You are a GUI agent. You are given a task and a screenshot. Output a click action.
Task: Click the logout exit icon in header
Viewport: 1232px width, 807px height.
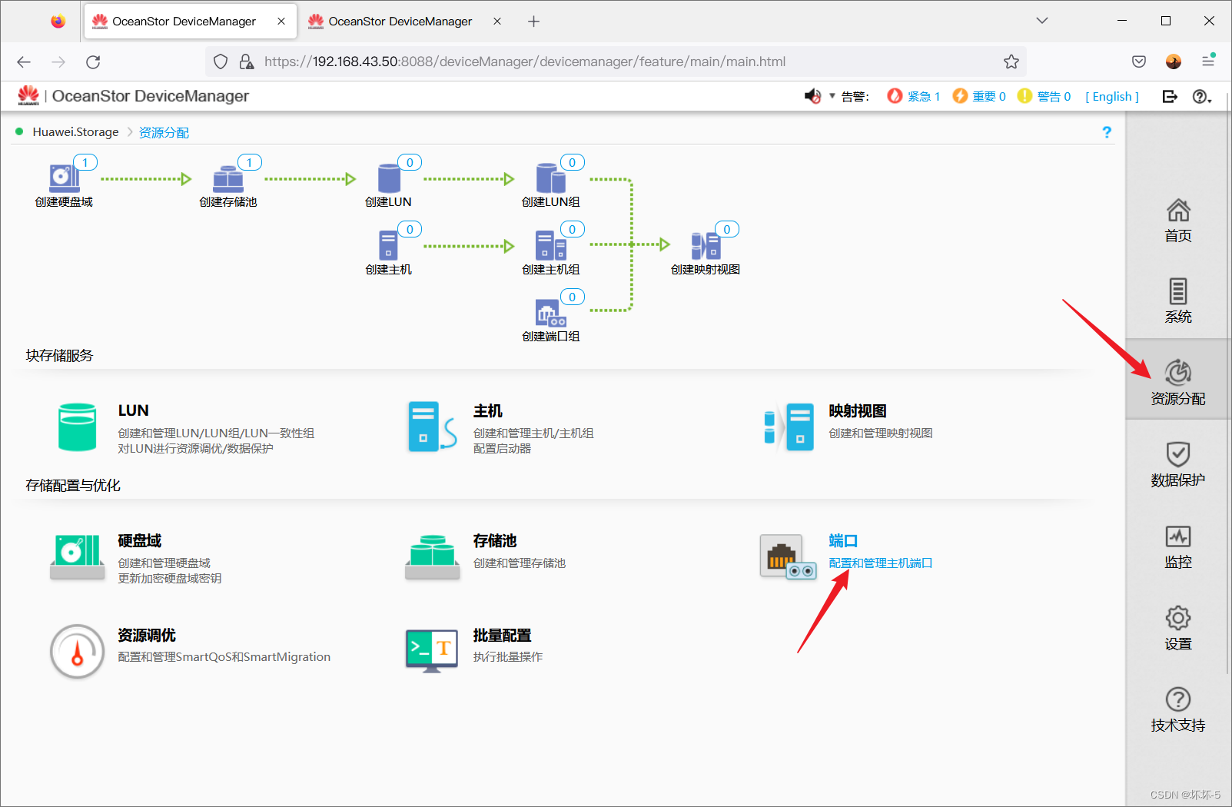coord(1170,96)
